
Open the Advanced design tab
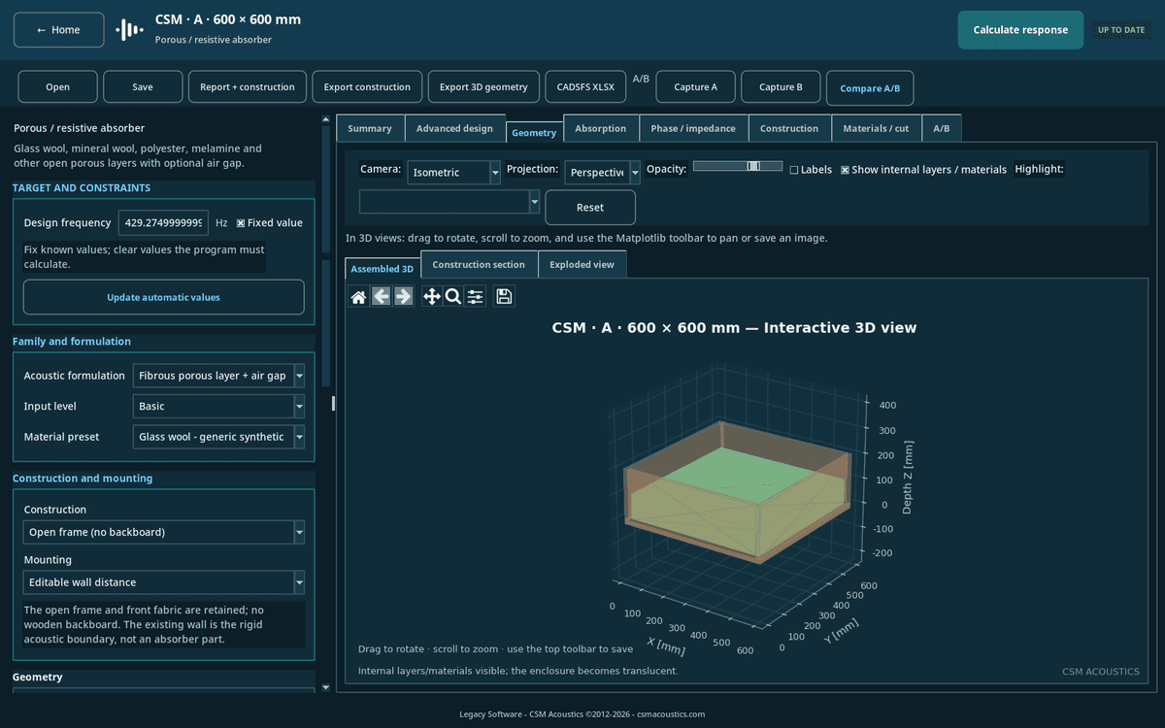click(x=454, y=128)
